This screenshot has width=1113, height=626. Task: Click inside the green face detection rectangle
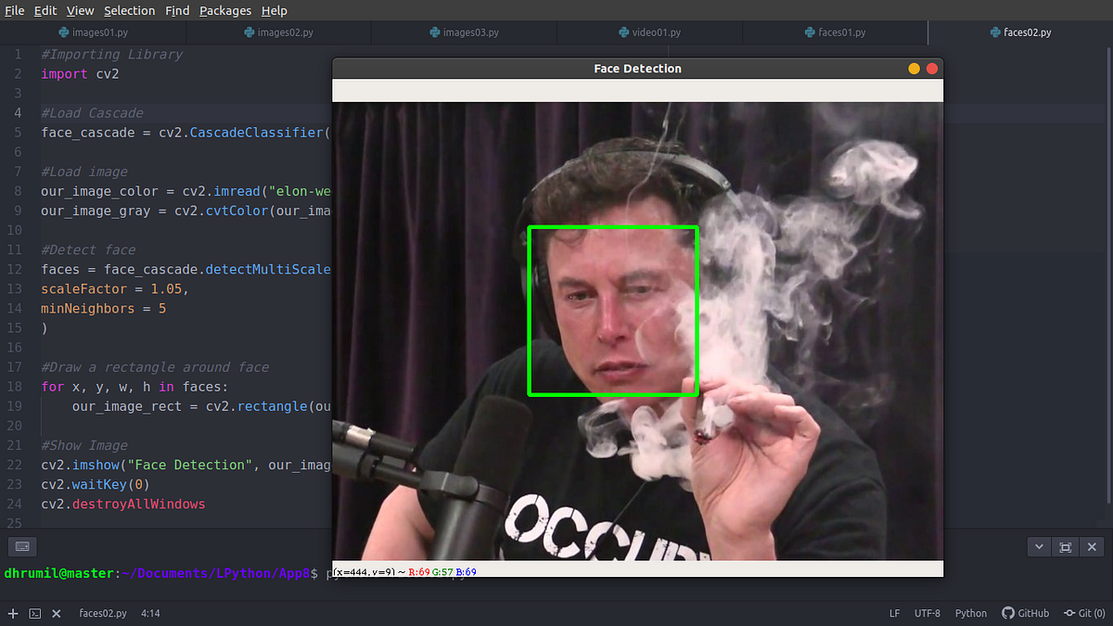[613, 311]
